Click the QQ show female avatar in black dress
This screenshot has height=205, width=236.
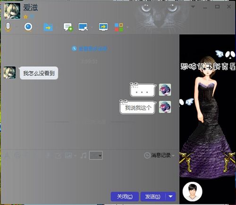[208, 118]
